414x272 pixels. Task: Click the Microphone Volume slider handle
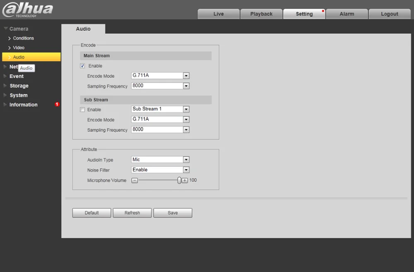click(179, 180)
